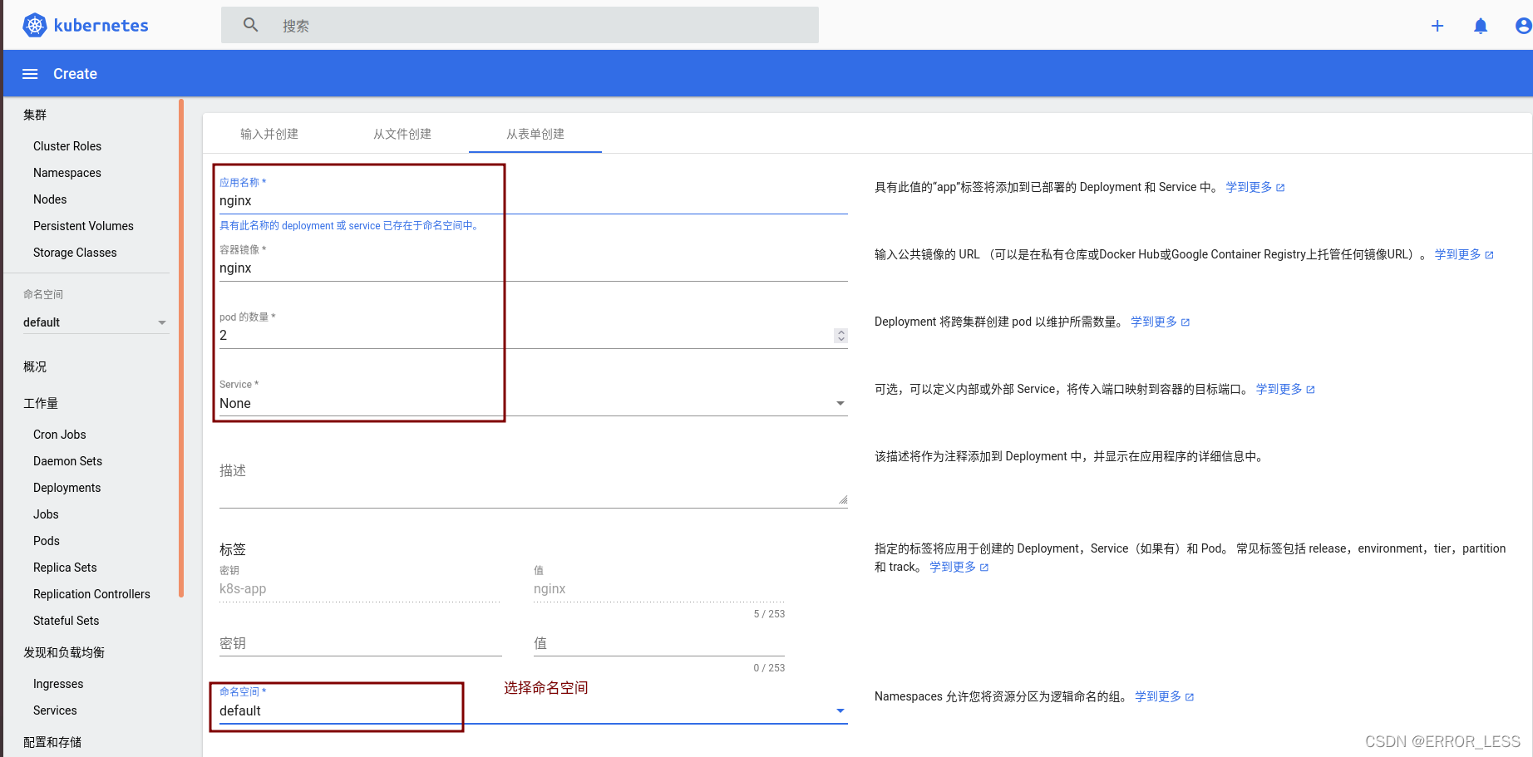The image size is (1533, 757).
Task: Click 学到更多 link for container image URL
Action: [x=1457, y=255]
